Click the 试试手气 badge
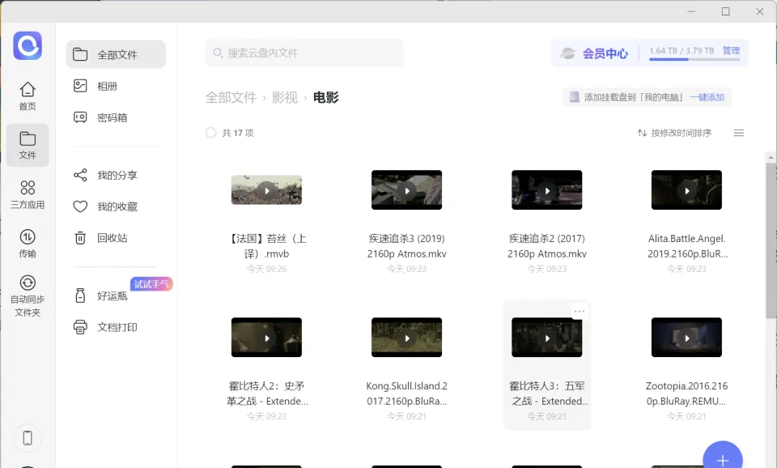Viewport: 777px width, 468px height. (x=151, y=283)
